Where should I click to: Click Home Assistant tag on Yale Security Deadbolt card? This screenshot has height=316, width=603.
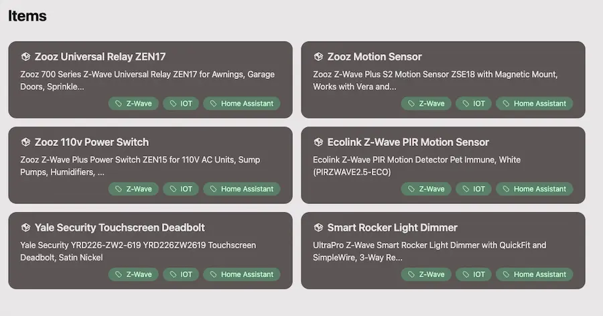[241, 274]
